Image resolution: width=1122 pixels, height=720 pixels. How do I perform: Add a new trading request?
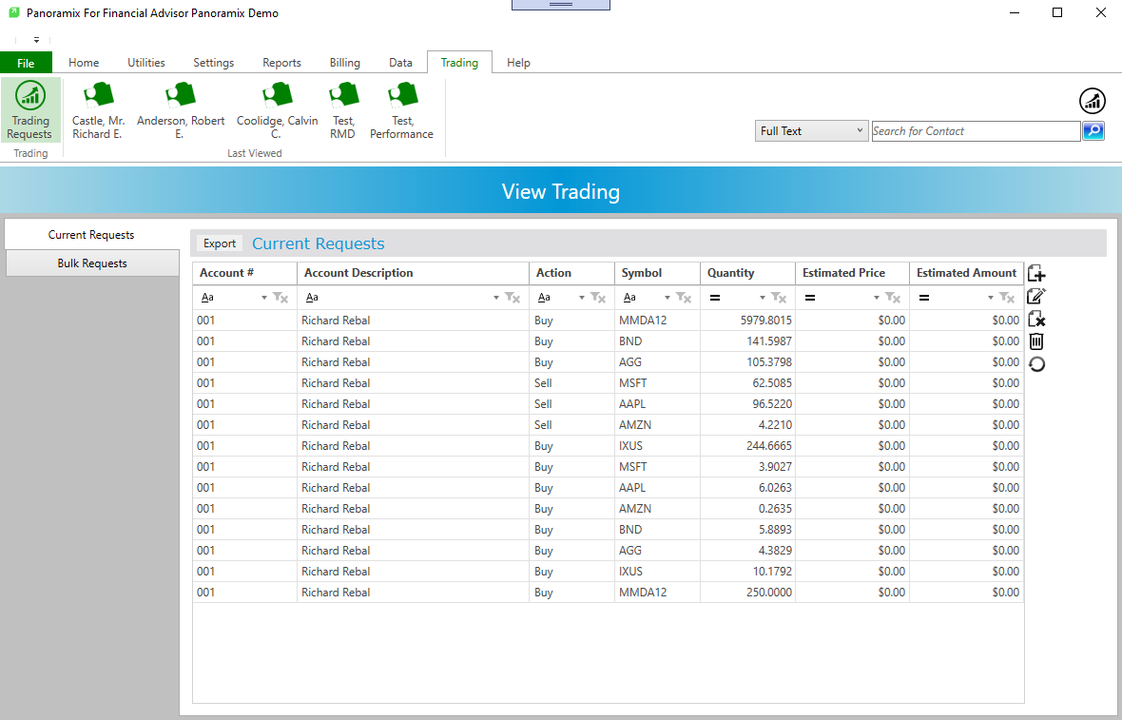tap(1036, 273)
